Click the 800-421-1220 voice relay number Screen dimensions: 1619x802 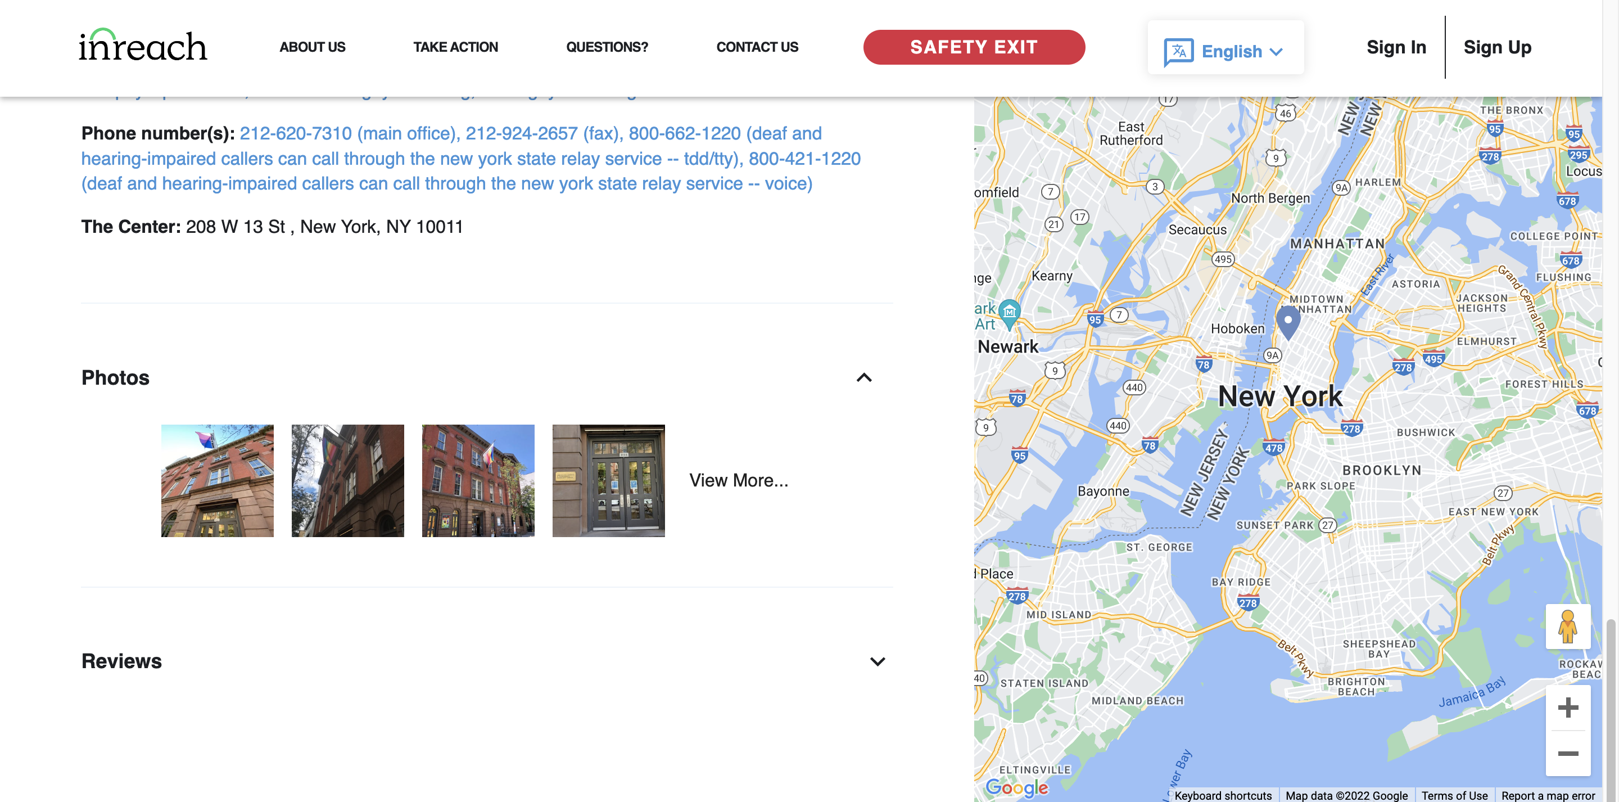[804, 159]
